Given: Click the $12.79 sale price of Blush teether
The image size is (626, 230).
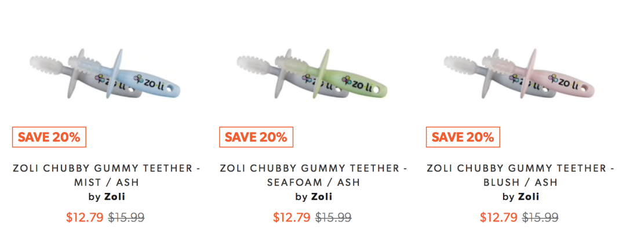Looking at the screenshot, I should tap(498, 217).
